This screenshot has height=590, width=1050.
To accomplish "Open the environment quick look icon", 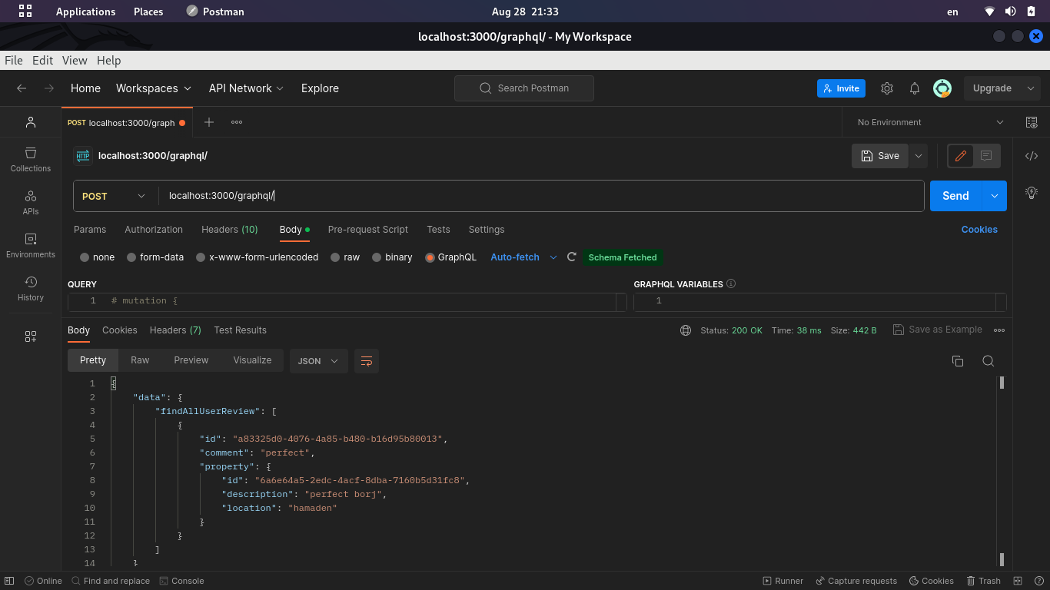I will point(1032,122).
